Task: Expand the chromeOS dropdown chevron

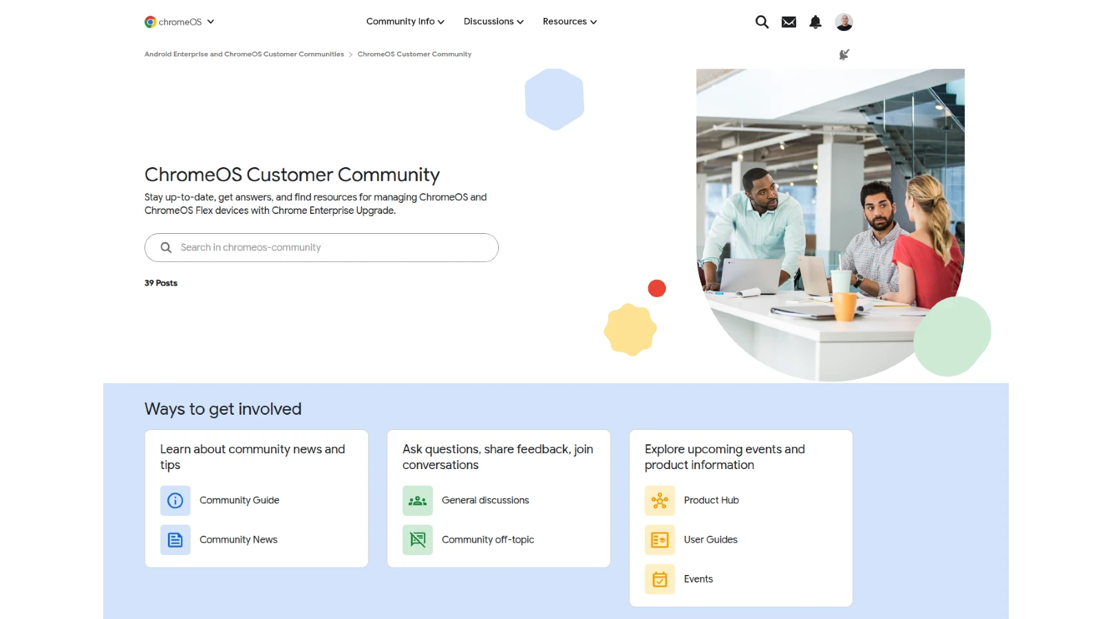Action: coord(211,22)
